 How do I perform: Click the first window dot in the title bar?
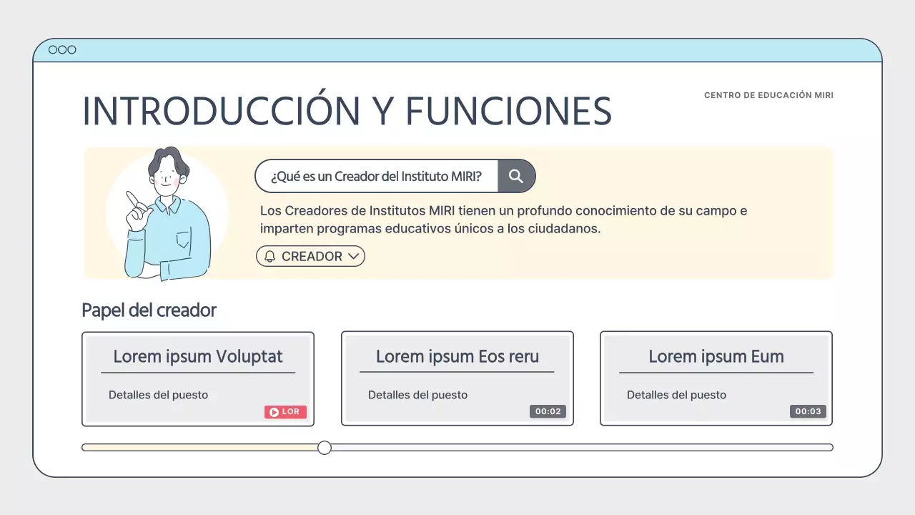pos(52,49)
